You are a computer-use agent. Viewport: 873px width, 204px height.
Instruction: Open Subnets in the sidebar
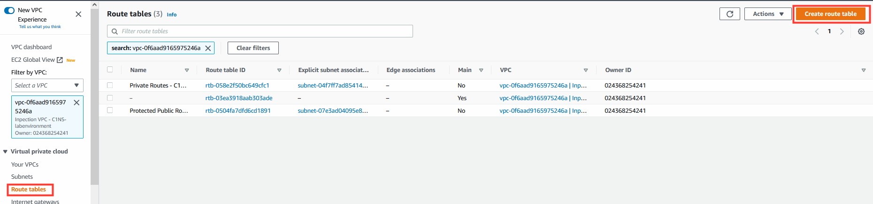click(22, 177)
